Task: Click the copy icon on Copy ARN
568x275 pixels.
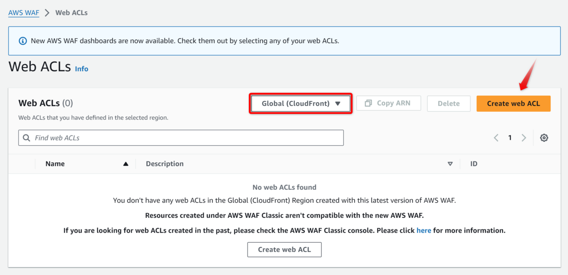Action: tap(368, 103)
